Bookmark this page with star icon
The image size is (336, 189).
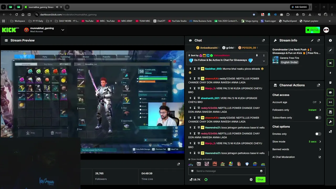pos(254,14)
